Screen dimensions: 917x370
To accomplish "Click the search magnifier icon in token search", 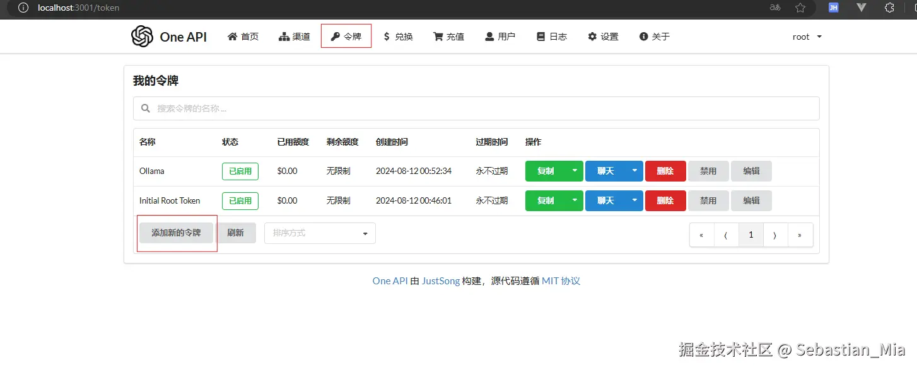I will tap(146, 108).
